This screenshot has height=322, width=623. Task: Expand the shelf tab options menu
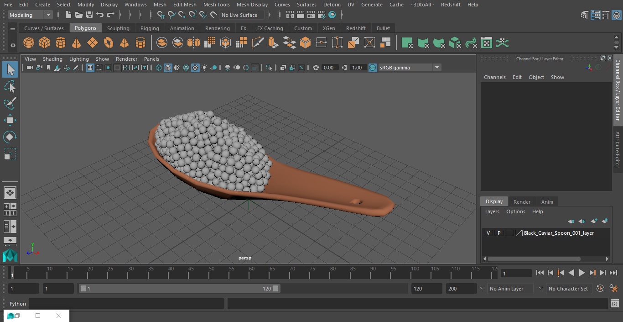coord(13,28)
